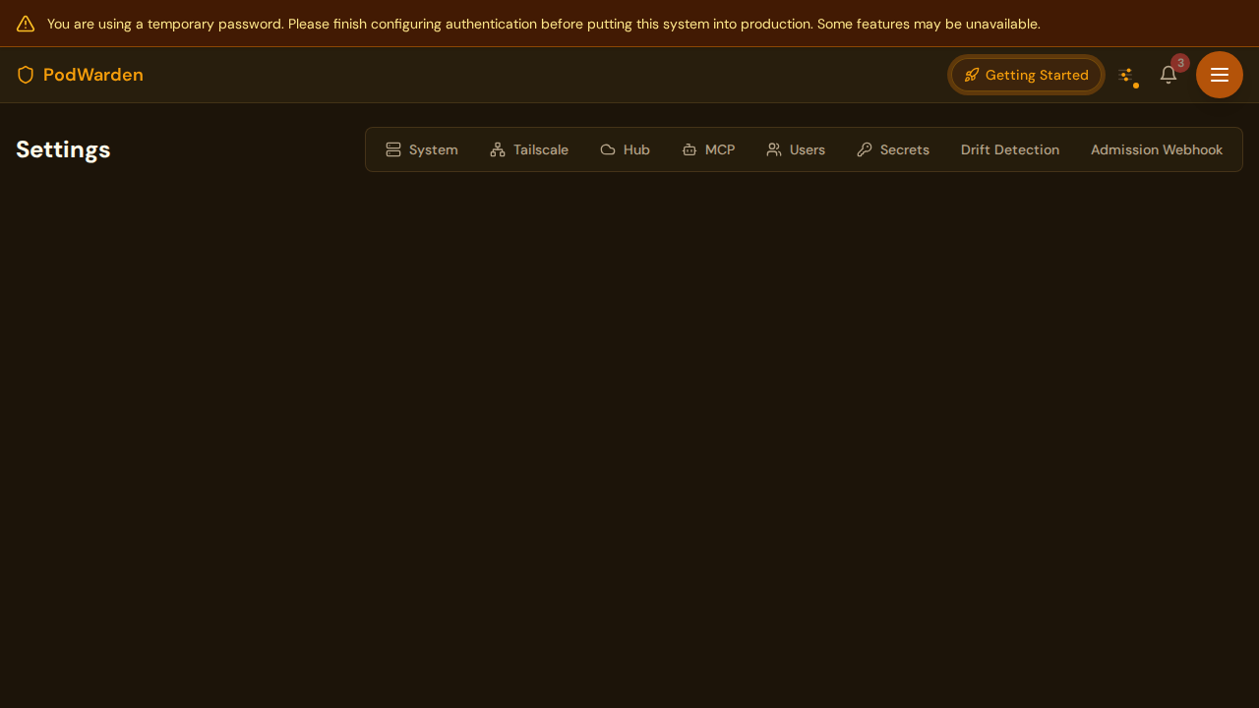Select the MCP settings tab
Image resolution: width=1259 pixels, height=708 pixels.
coord(708,149)
